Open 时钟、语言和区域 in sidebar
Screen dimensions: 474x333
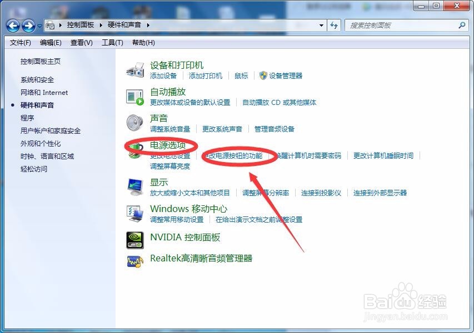[x=47, y=157]
